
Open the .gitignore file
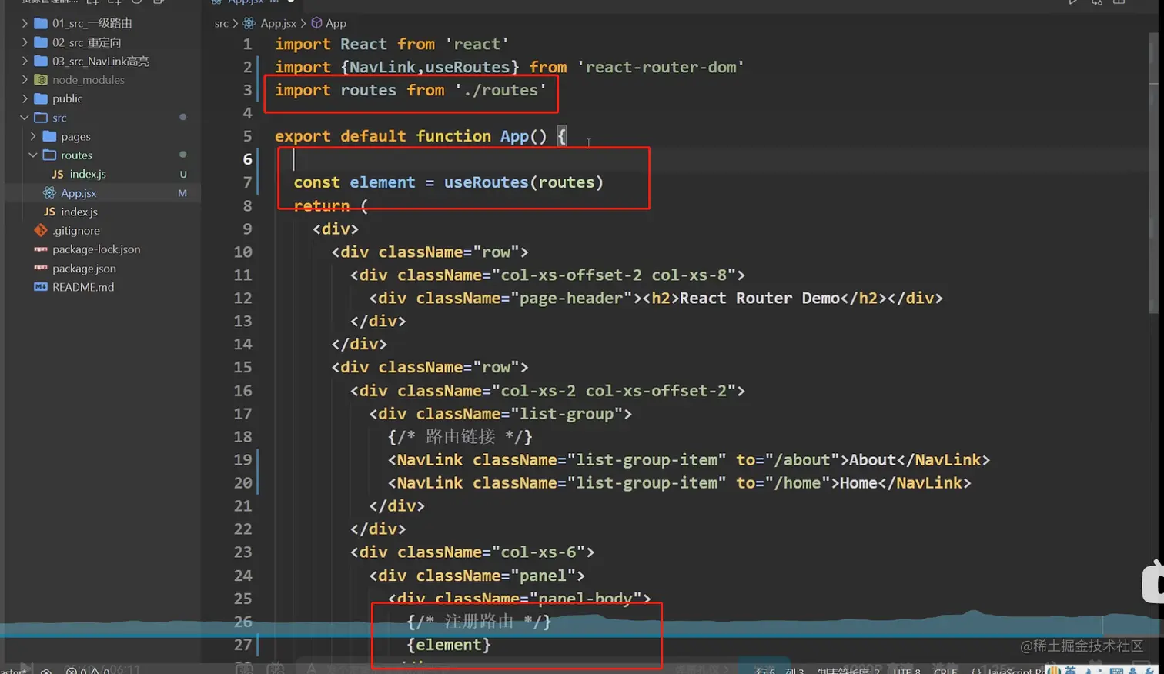(x=76, y=230)
